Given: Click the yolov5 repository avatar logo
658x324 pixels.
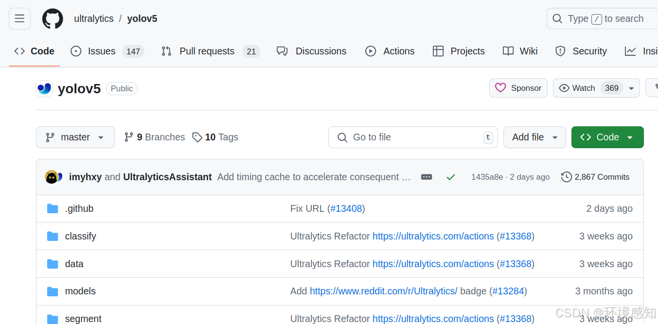Looking at the screenshot, I should click(44, 88).
